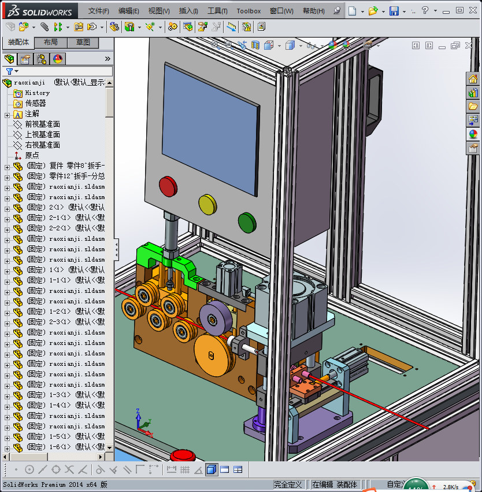Screen dimensions: 482x492
Task: Toggle grid snap icon in sketch toolbar
Action: coord(185,470)
